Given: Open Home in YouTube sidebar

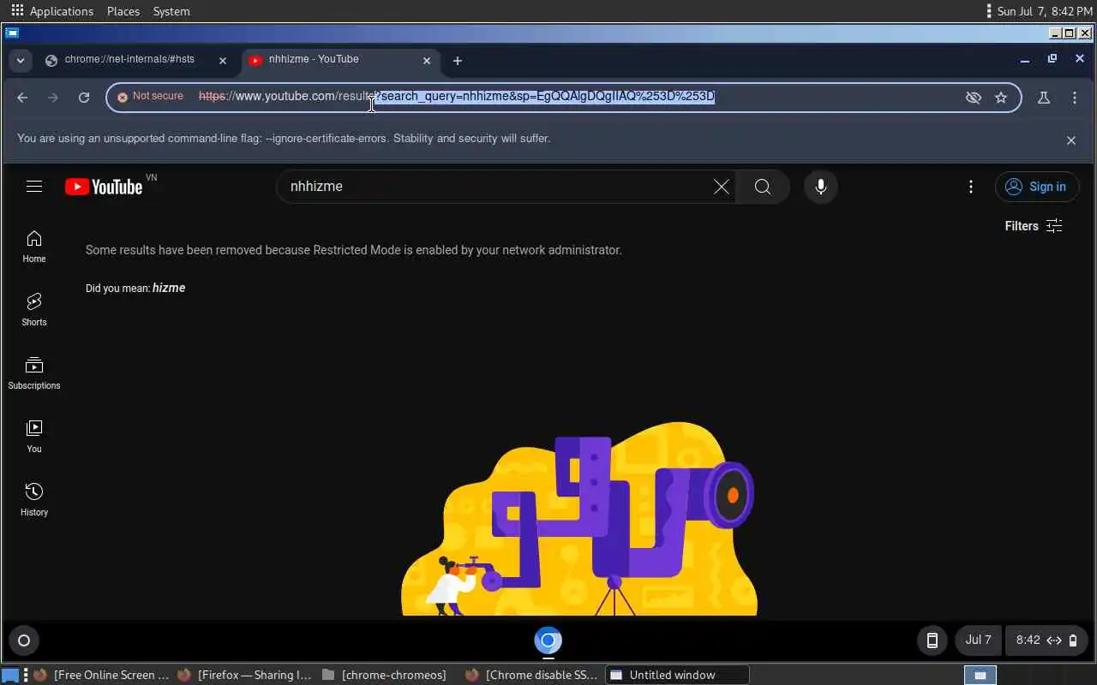Looking at the screenshot, I should click(34, 247).
